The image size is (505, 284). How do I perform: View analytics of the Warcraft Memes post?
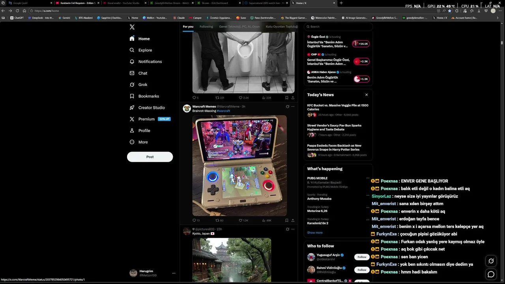[266, 220]
